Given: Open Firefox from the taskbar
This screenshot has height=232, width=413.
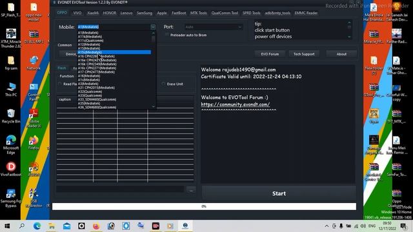Looking at the screenshot, I should 96,226.
